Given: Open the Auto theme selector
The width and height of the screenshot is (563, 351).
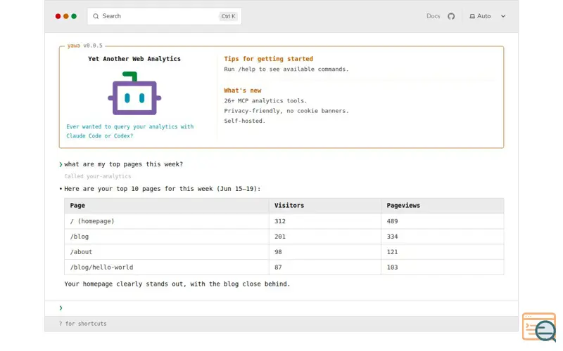Looking at the screenshot, I should pyautogui.click(x=487, y=16).
